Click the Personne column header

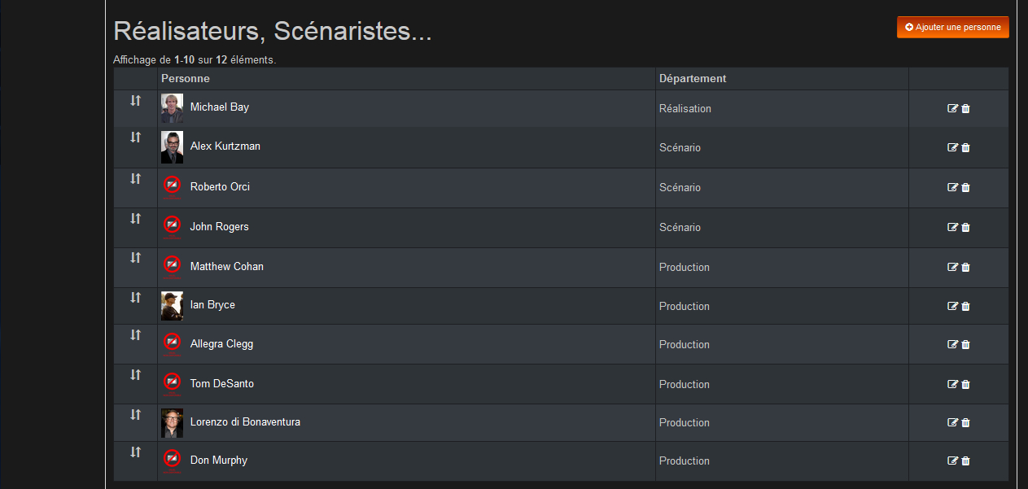coord(186,79)
